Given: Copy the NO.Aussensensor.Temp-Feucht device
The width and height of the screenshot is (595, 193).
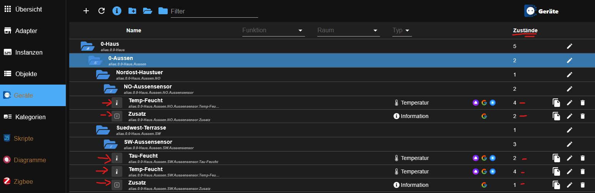Looking at the screenshot, I should [556, 103].
